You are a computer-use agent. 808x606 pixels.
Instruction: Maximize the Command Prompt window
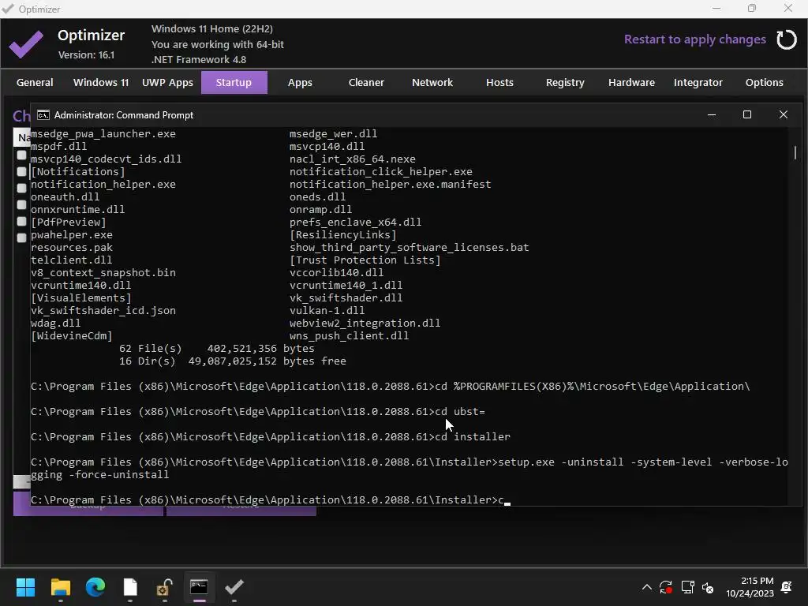coord(747,114)
